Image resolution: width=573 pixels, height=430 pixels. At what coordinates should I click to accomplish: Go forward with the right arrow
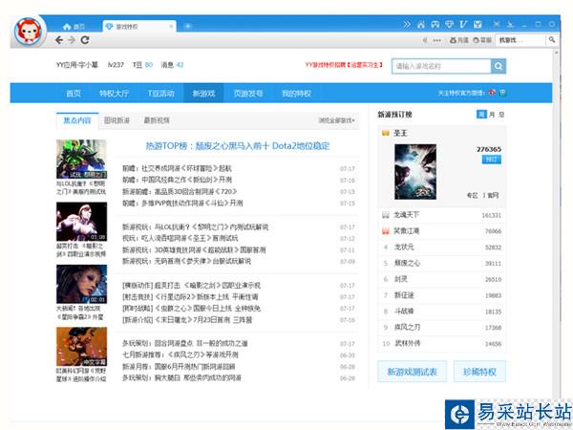[x=72, y=40]
